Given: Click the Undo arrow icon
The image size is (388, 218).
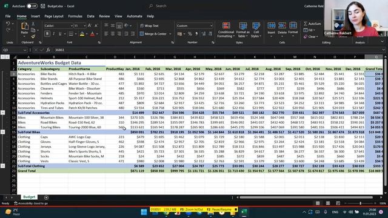Looking at the screenshot, I should tap(8, 24).
